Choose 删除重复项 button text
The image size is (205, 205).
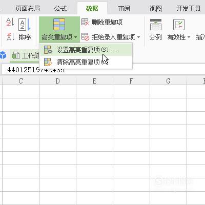[107, 23]
